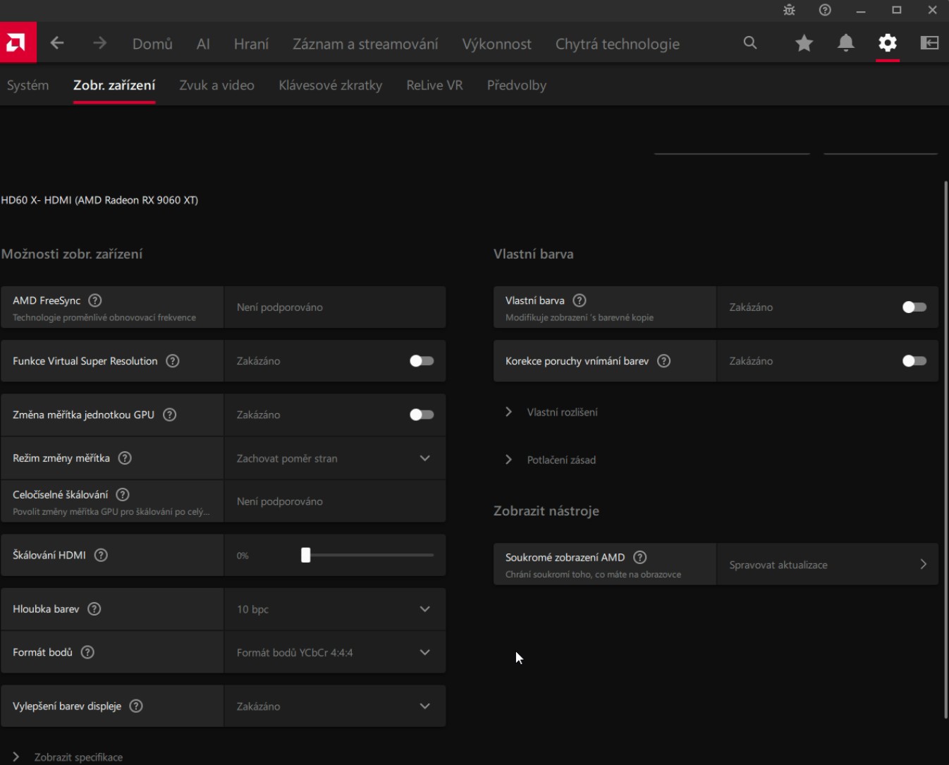Click AMD FreeSync Není podporováno value
Image resolution: width=949 pixels, height=765 pixels.
click(x=280, y=307)
